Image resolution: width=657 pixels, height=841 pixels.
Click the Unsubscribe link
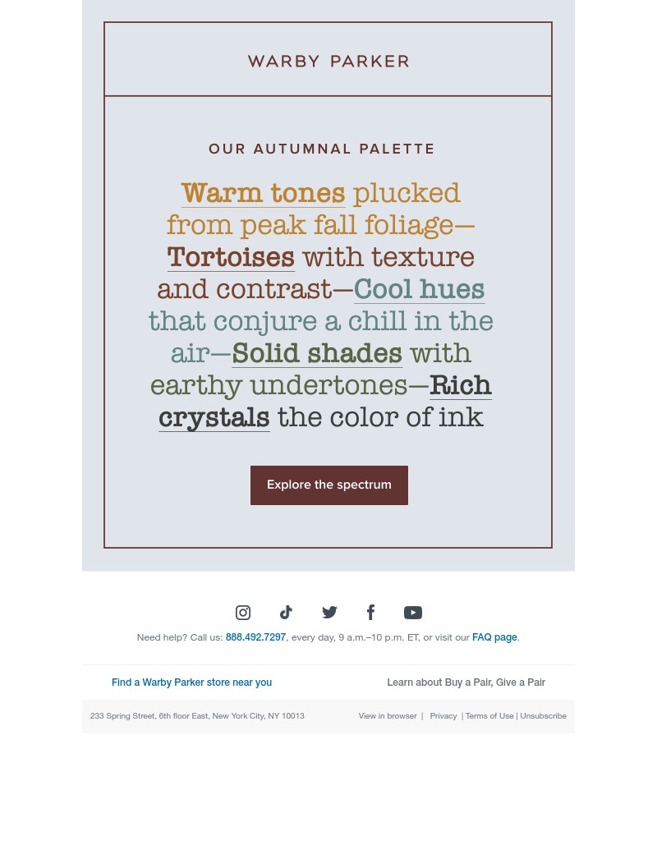544,716
